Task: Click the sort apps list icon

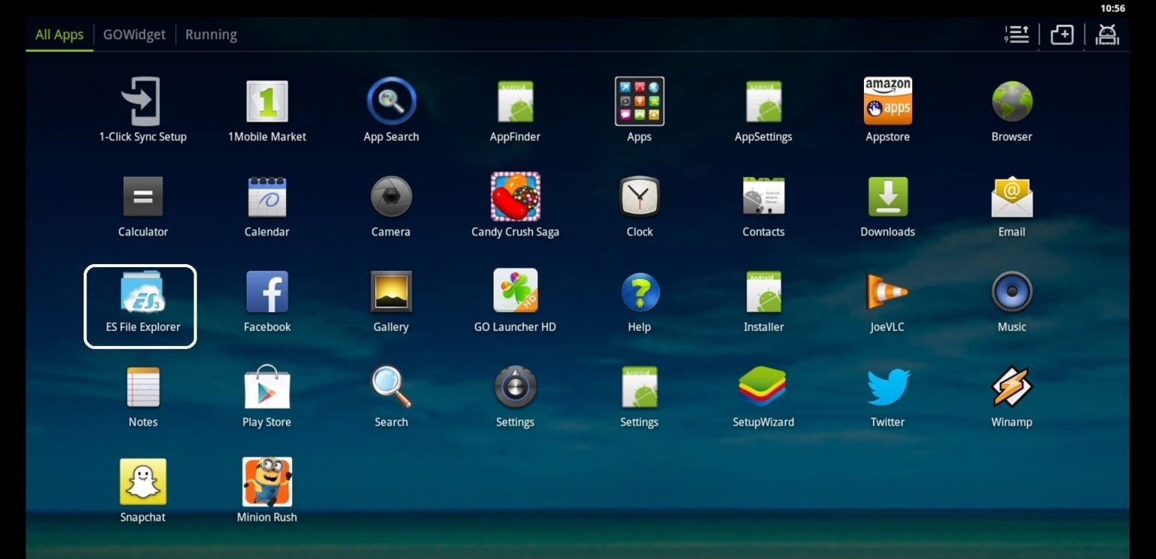Action: pos(1017,35)
